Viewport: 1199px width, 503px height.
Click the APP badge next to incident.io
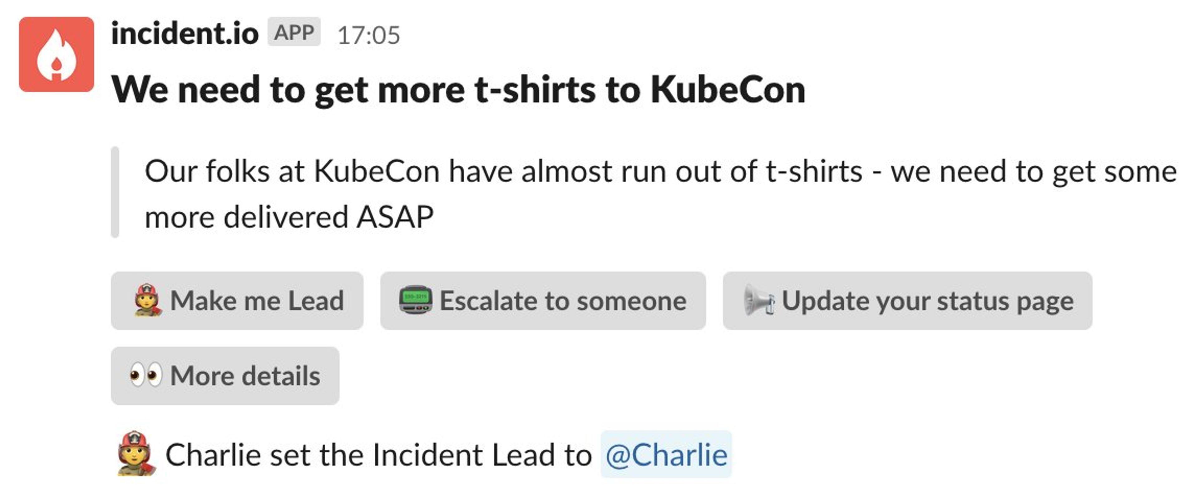[294, 32]
